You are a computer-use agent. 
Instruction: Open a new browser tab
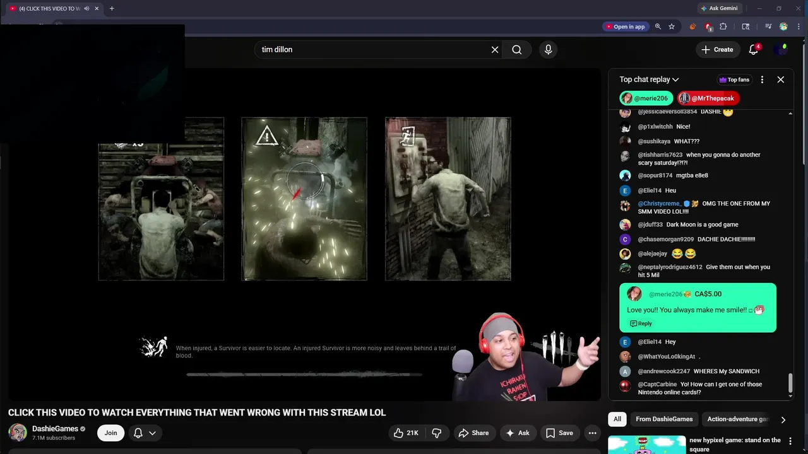pos(112,8)
